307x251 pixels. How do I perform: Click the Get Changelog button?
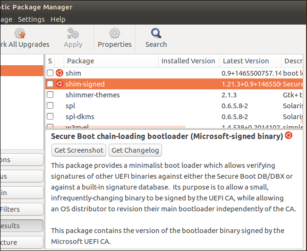136,150
